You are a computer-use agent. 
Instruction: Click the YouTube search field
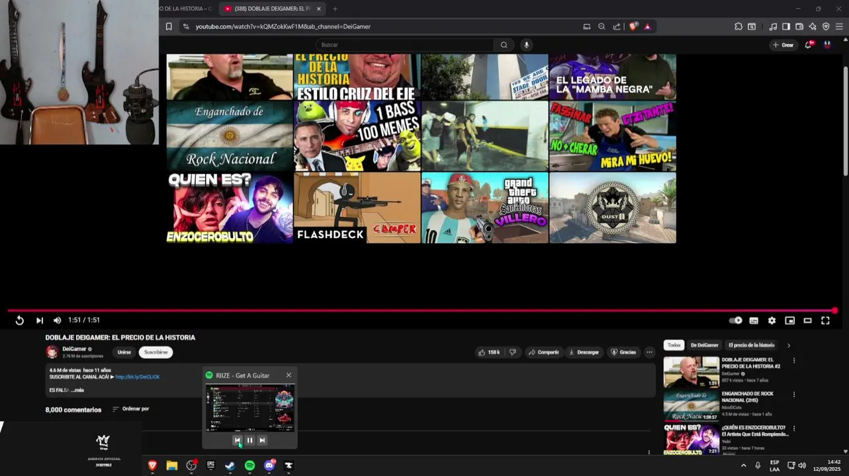click(x=405, y=45)
